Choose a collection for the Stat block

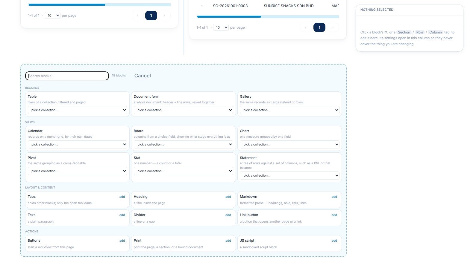pyautogui.click(x=184, y=171)
